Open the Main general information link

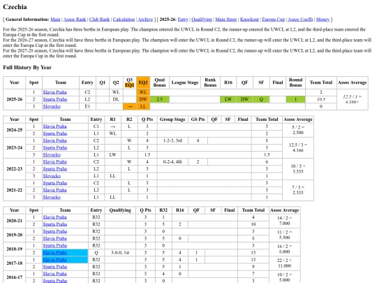click(x=55, y=20)
